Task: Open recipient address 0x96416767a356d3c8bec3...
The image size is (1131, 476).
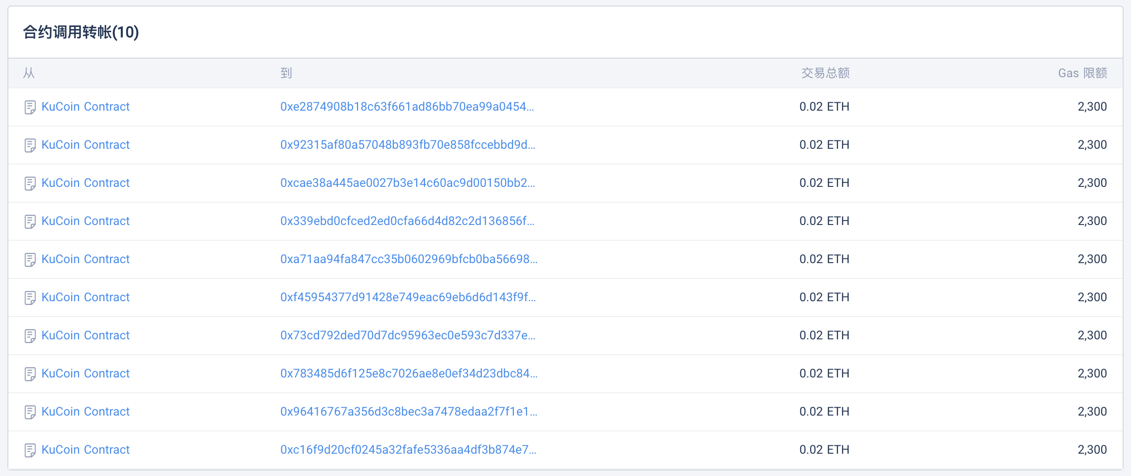Action: tap(408, 411)
